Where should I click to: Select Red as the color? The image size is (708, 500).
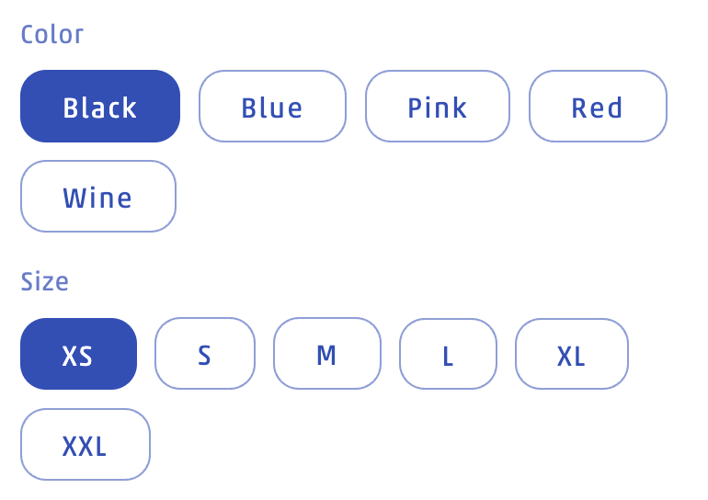click(598, 107)
